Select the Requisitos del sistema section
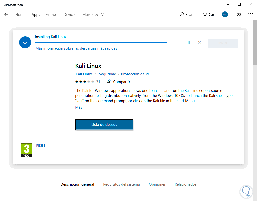Viewport: 257px width, 201px height. pos(121,184)
